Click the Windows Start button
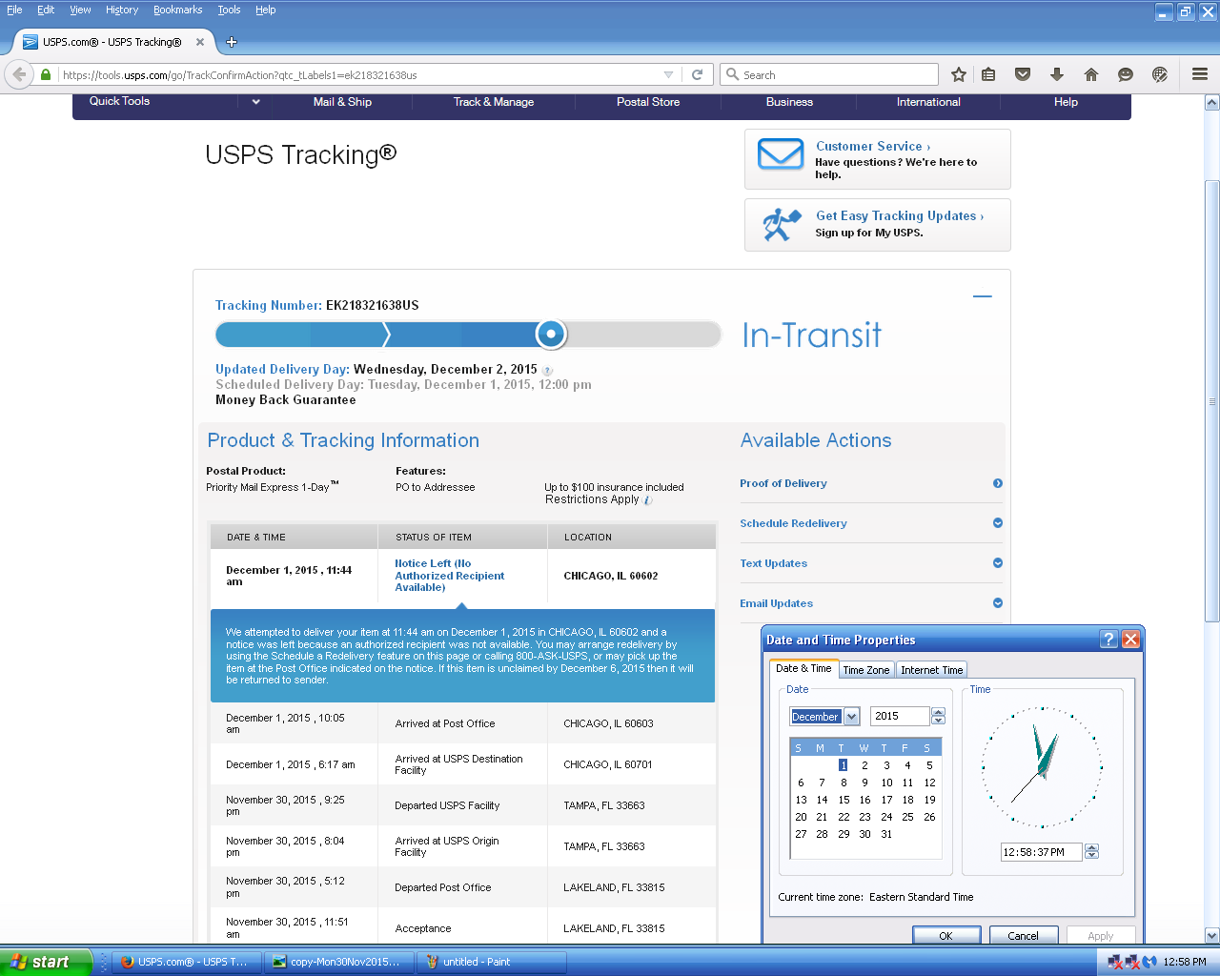Viewport: 1220px width, 976px height. [46, 962]
